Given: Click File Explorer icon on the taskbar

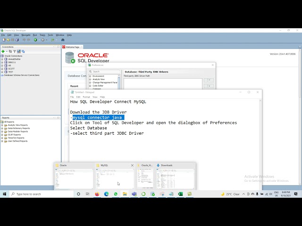Looking at the screenshot, I should [x=125, y=194].
